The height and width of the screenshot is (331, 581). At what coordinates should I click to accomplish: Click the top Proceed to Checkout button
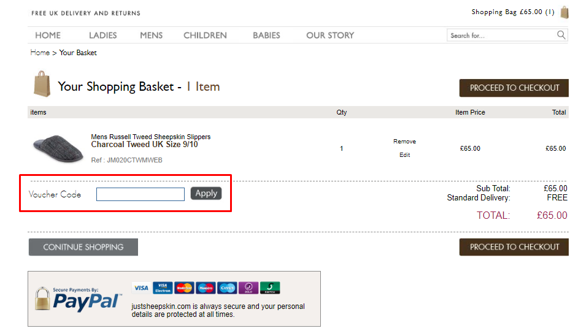point(514,88)
